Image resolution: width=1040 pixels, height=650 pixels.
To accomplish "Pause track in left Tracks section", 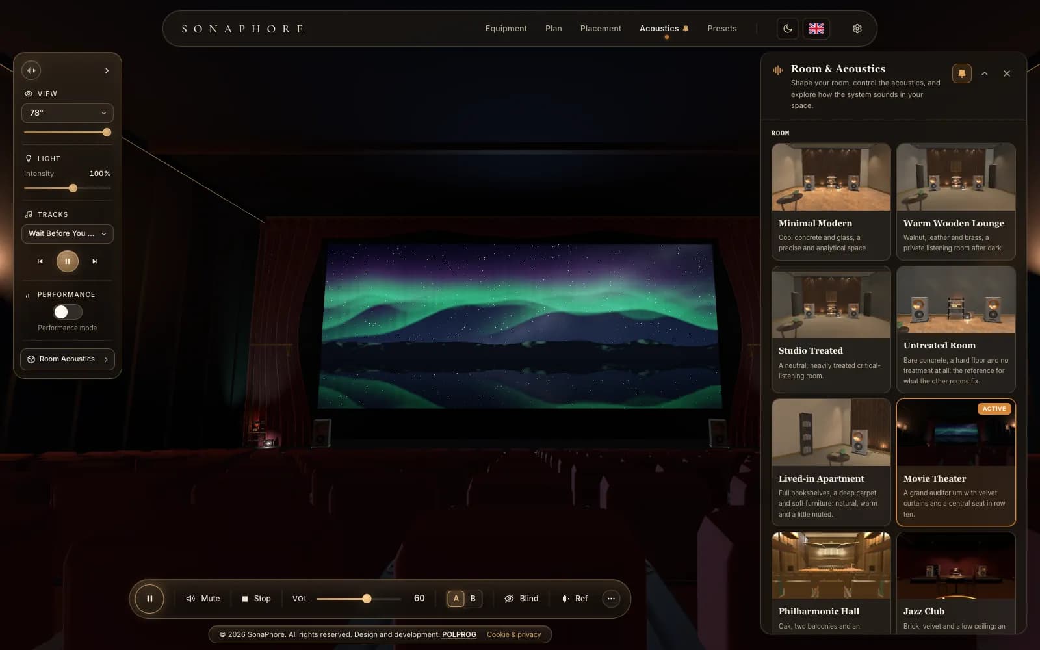I will 68,261.
